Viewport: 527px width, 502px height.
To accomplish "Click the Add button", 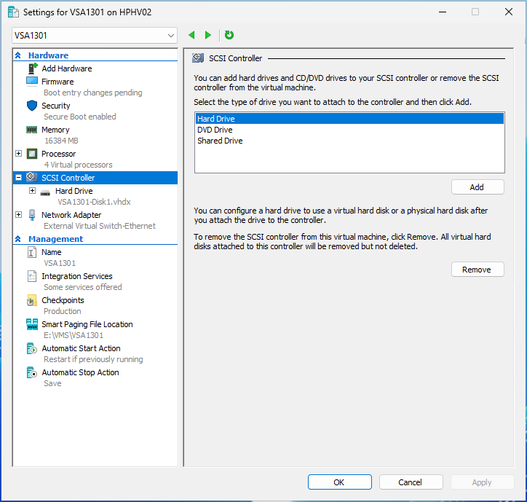I will pos(477,187).
